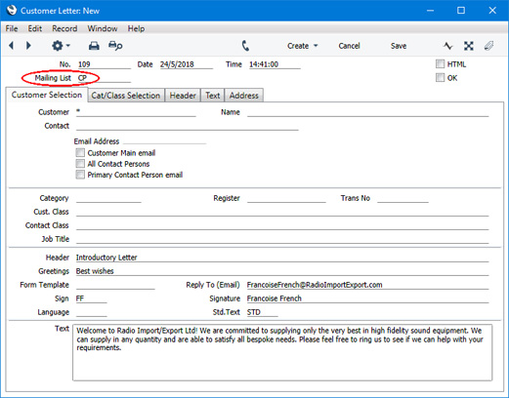
Task: Tick the OK checkbox
Action: tap(440, 78)
